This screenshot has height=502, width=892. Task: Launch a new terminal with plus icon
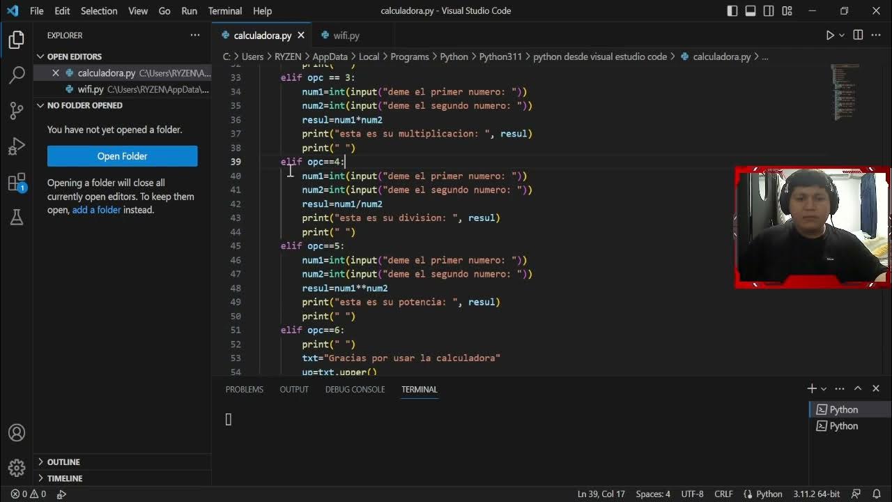812,388
